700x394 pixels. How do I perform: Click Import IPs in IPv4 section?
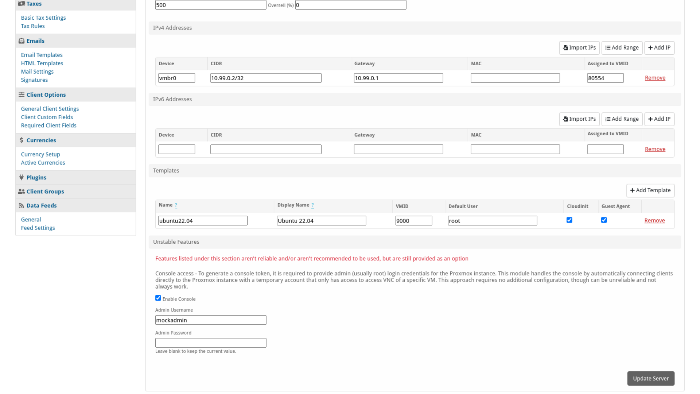pos(579,48)
